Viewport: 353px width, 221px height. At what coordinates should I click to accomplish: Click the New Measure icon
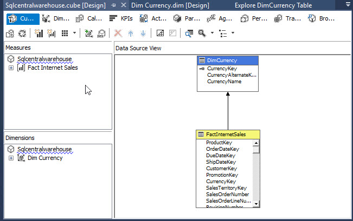click(x=39, y=34)
